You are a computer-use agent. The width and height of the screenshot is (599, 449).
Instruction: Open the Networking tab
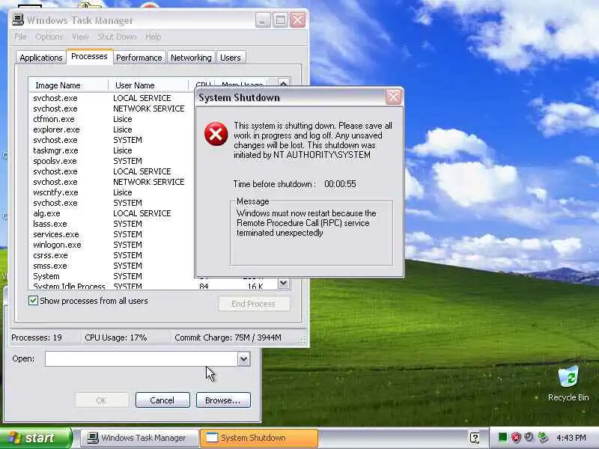click(x=191, y=58)
